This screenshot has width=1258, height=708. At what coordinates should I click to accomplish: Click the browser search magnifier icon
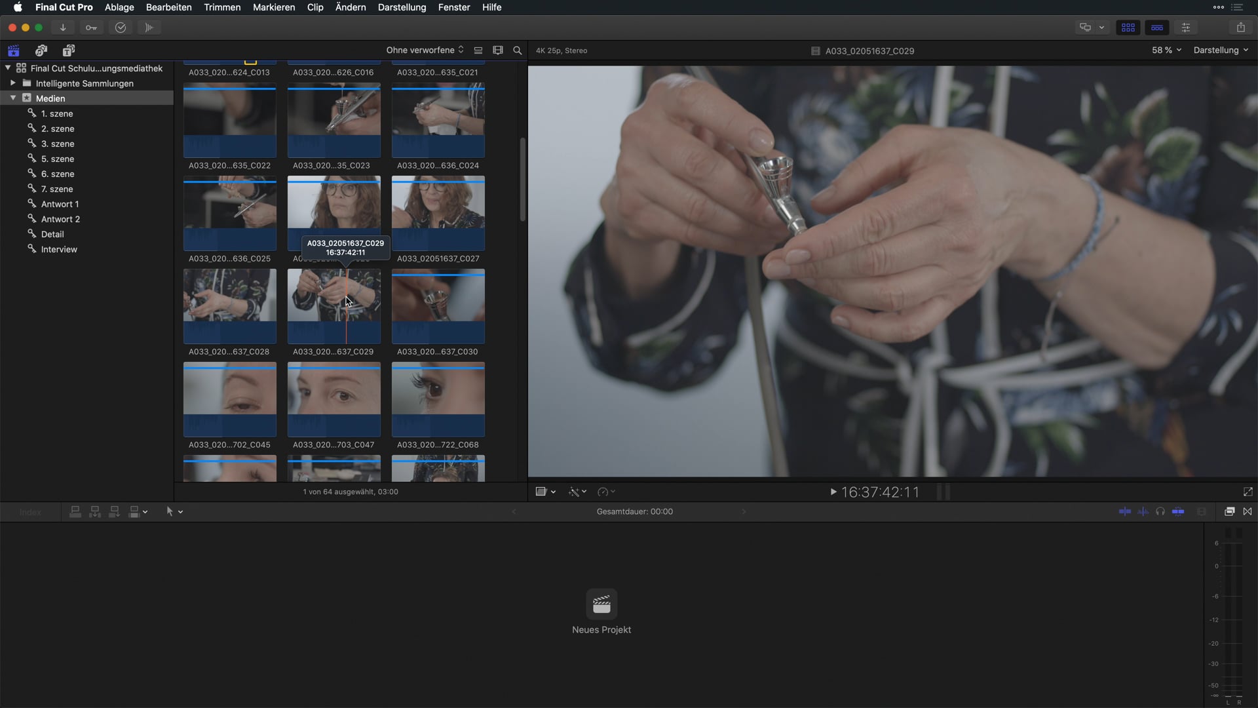click(518, 50)
